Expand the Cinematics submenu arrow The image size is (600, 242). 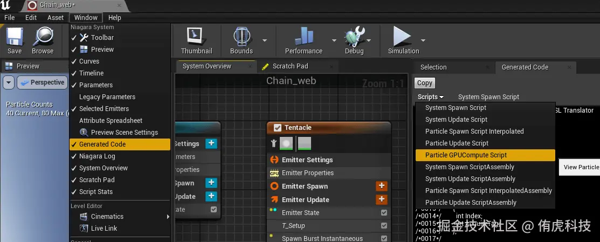tap(168, 217)
